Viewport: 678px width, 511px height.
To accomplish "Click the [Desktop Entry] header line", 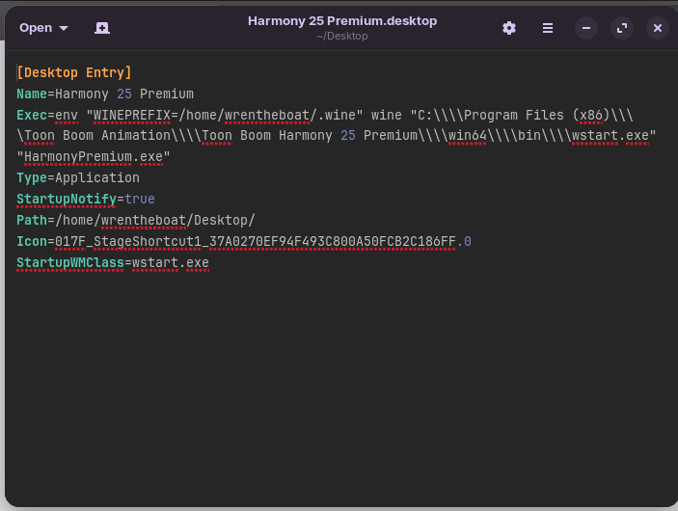I will pyautogui.click(x=74, y=72).
